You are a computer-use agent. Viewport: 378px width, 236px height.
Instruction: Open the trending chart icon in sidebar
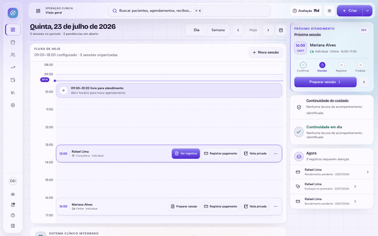(13, 67)
